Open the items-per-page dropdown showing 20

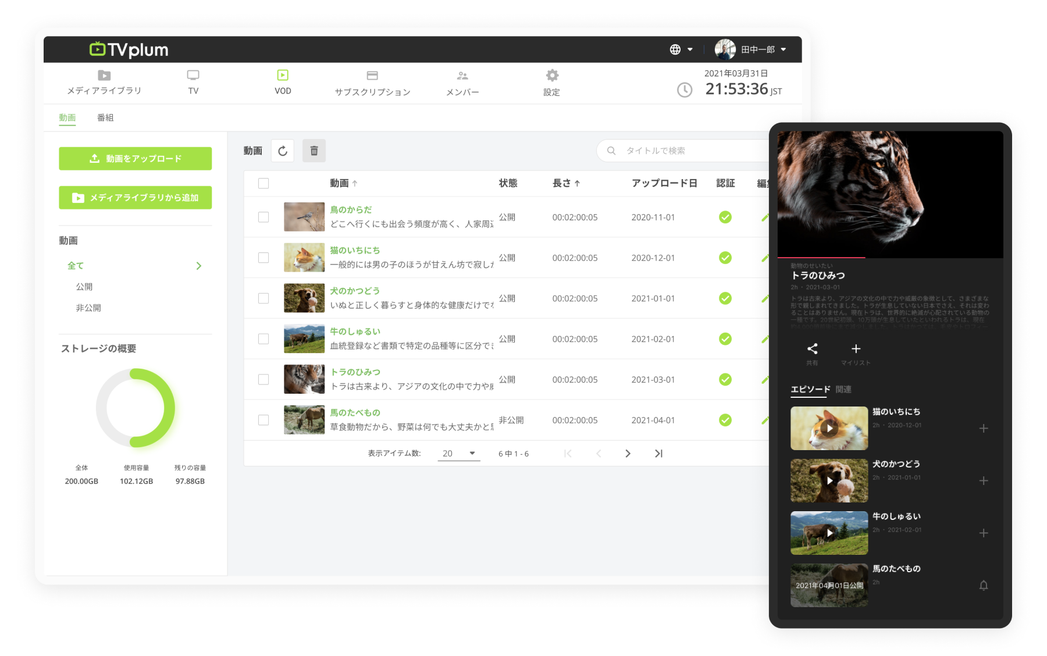[459, 454]
